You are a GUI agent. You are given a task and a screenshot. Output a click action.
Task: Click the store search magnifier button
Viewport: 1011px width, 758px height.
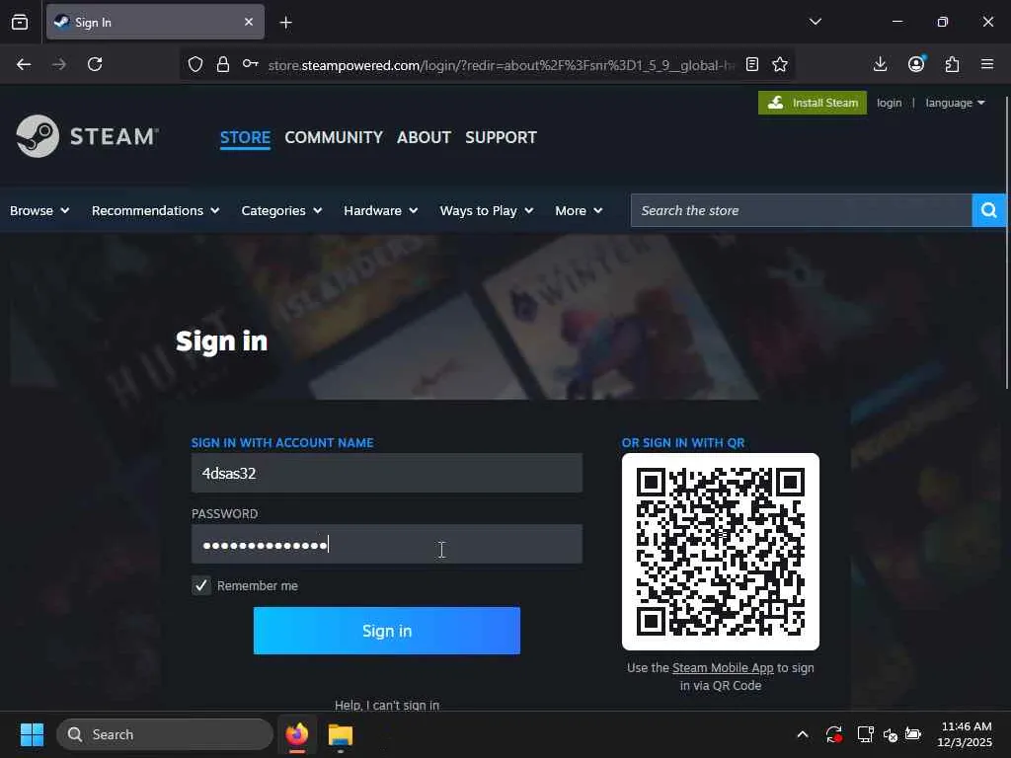point(989,210)
